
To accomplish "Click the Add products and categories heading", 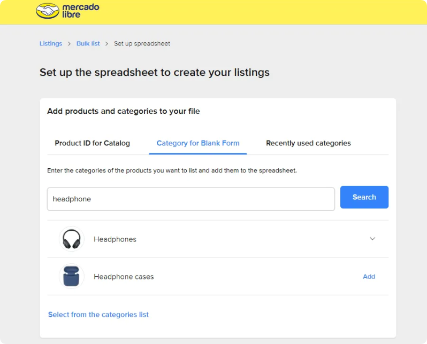I will click(124, 111).
